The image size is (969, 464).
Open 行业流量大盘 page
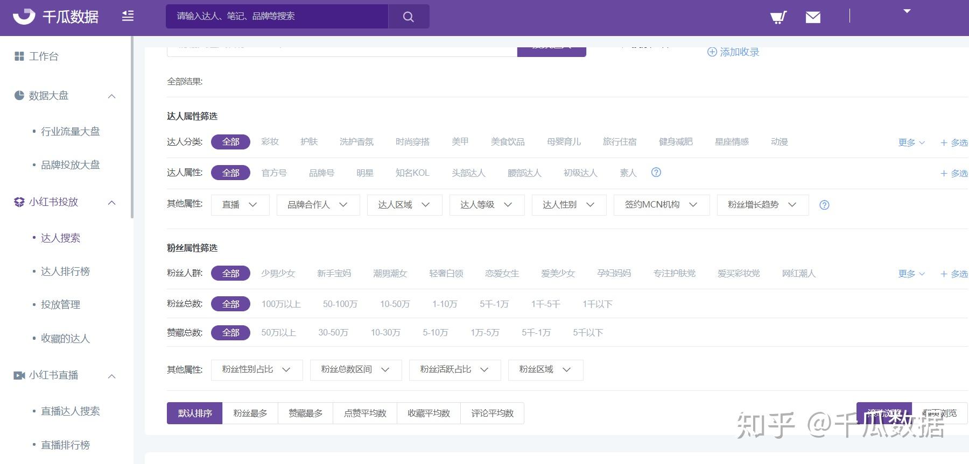(71, 131)
